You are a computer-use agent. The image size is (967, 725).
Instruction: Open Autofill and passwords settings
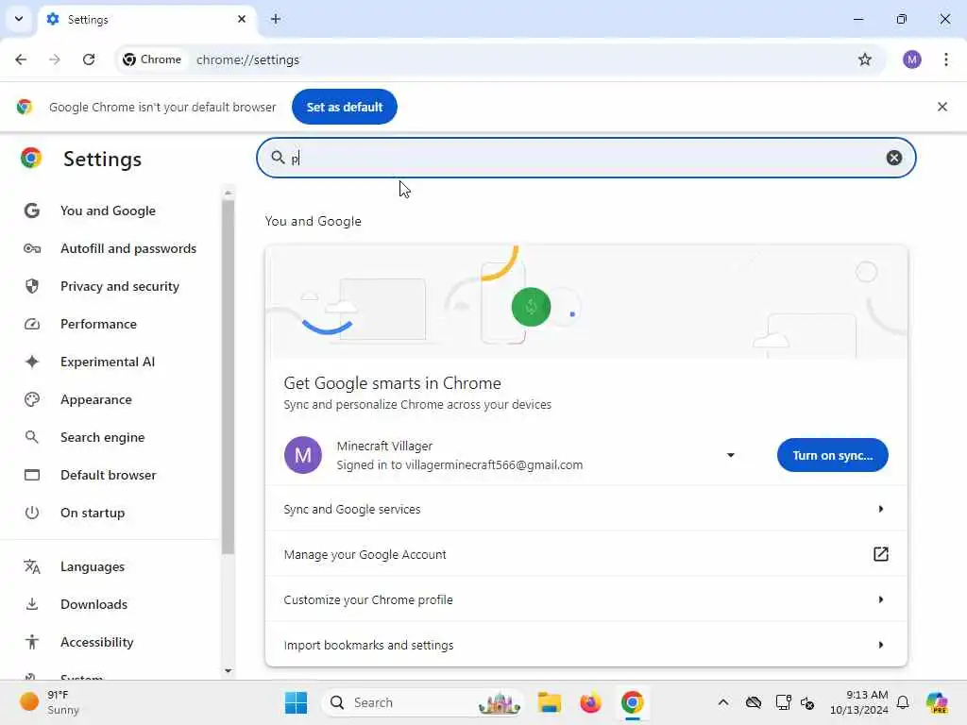coord(128,248)
